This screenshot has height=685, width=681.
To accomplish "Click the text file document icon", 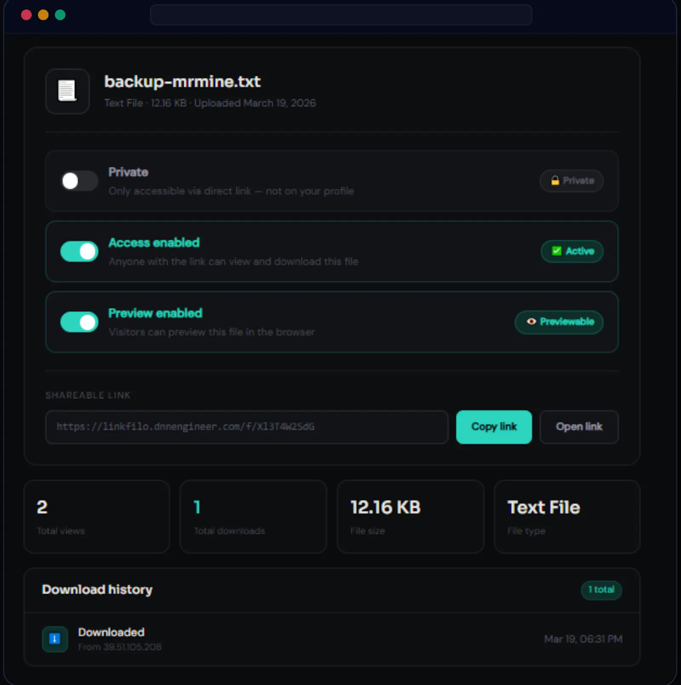I will click(67, 91).
